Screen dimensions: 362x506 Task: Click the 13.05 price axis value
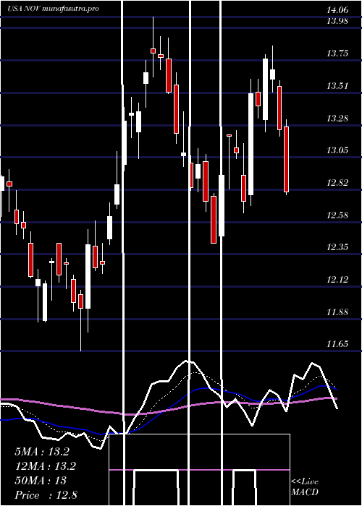[337, 150]
